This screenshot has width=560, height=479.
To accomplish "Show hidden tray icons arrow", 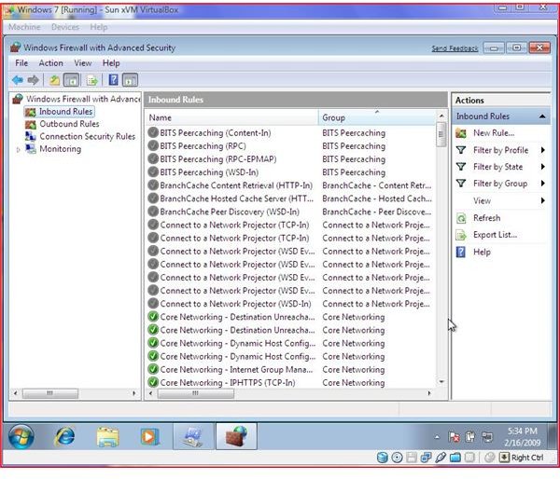I will click(437, 437).
